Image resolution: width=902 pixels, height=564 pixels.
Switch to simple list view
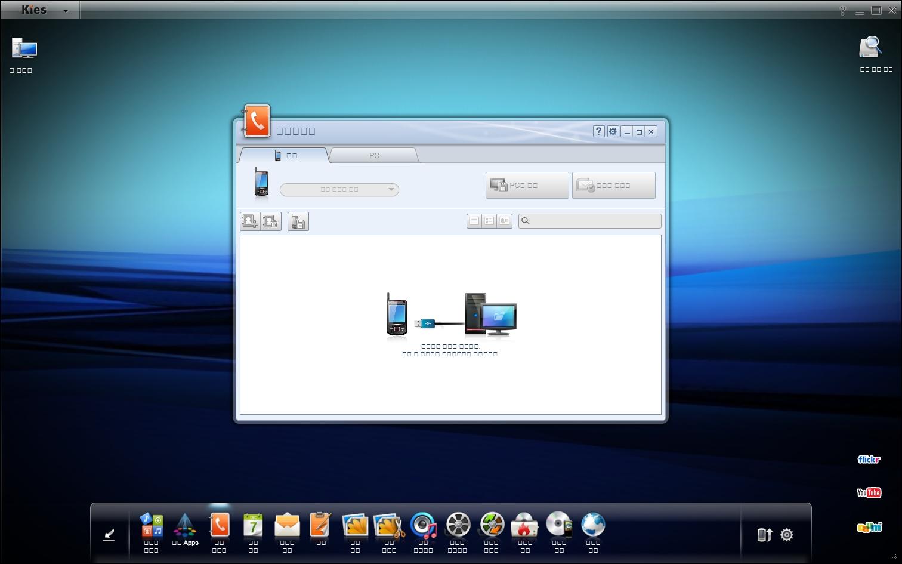pos(474,221)
